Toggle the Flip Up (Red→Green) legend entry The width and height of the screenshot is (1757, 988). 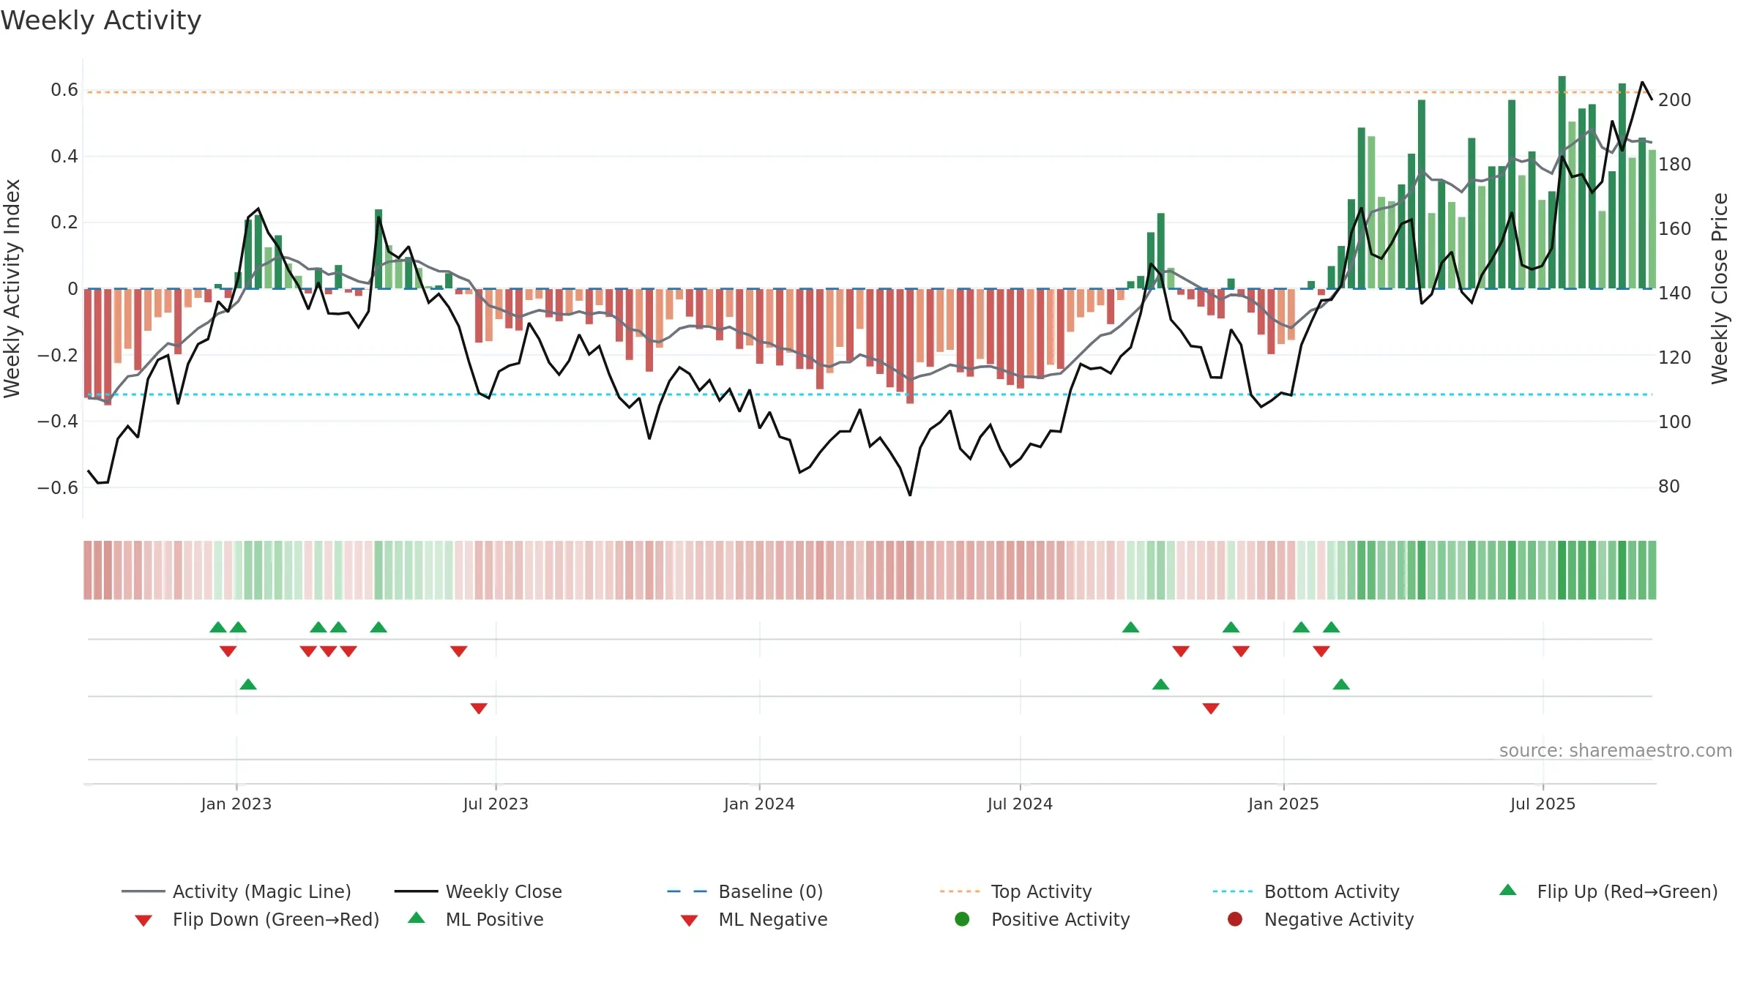pos(1608,891)
